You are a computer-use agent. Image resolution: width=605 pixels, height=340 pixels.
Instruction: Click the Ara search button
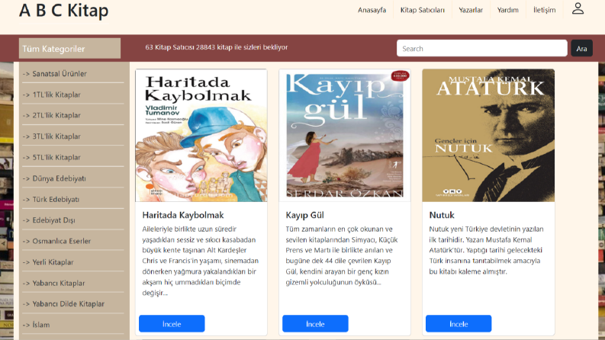(x=581, y=49)
